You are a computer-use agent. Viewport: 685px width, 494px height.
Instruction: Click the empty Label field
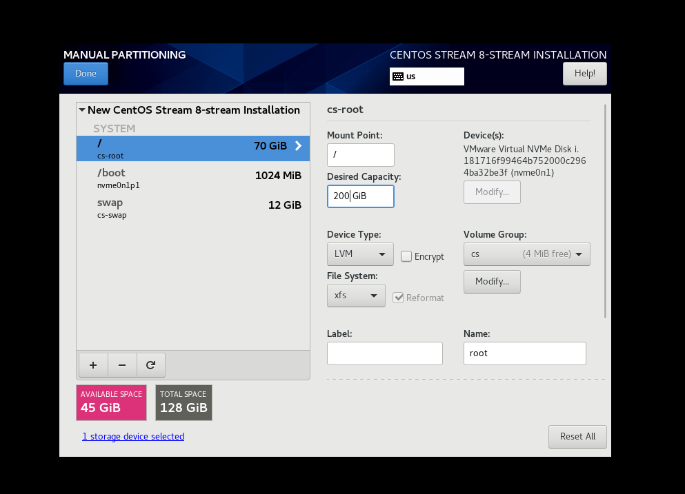point(384,353)
